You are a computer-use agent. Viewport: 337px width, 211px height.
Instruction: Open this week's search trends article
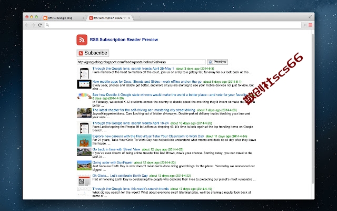click(x=131, y=189)
